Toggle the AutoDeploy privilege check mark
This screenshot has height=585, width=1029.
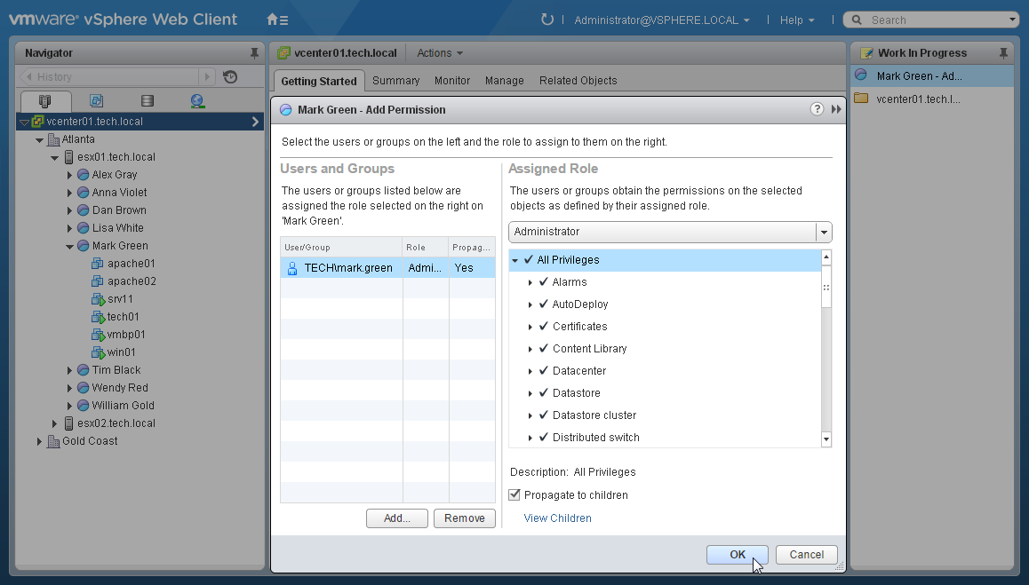[543, 304]
